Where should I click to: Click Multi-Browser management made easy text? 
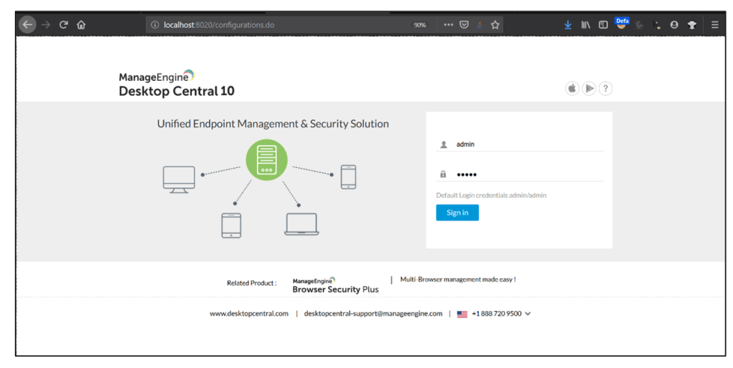(x=457, y=279)
